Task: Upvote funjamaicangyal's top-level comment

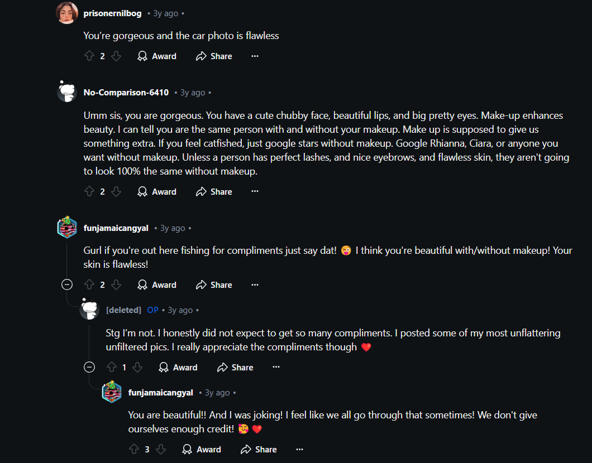Action: coord(89,285)
